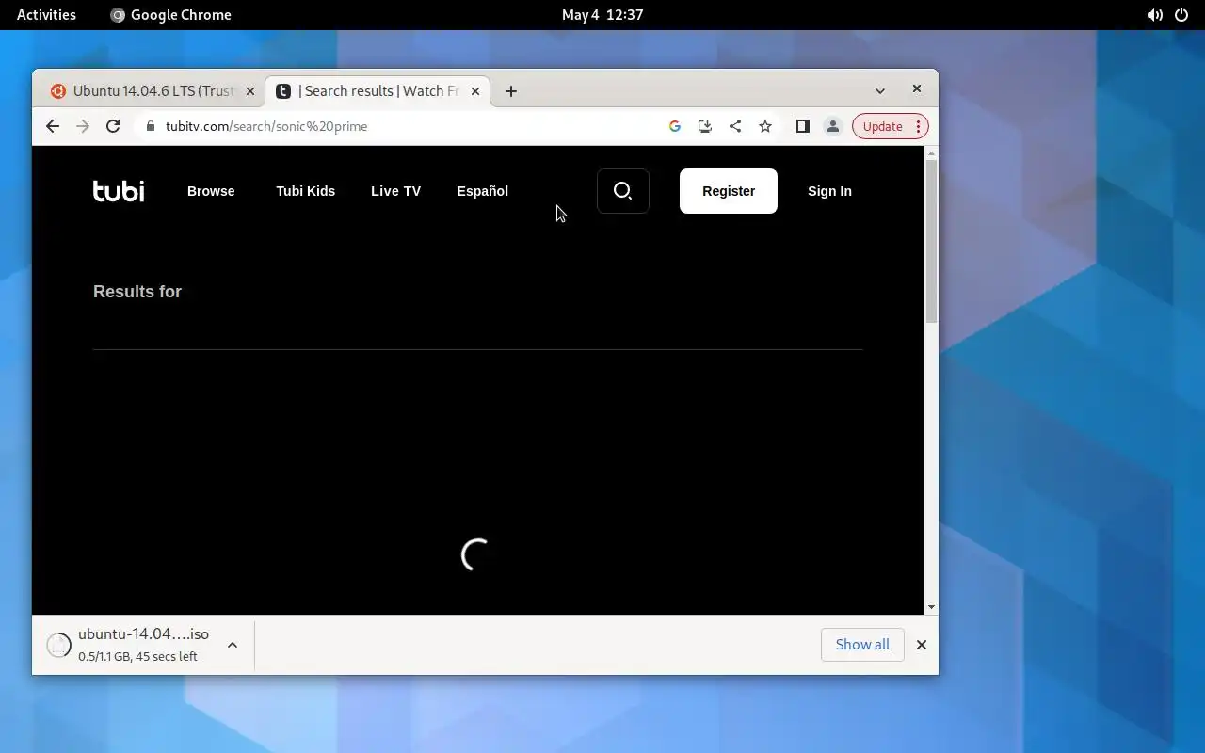Open the ubuntu-14.04 iso download item
The width and height of the screenshot is (1205, 753).
pyautogui.click(x=143, y=645)
